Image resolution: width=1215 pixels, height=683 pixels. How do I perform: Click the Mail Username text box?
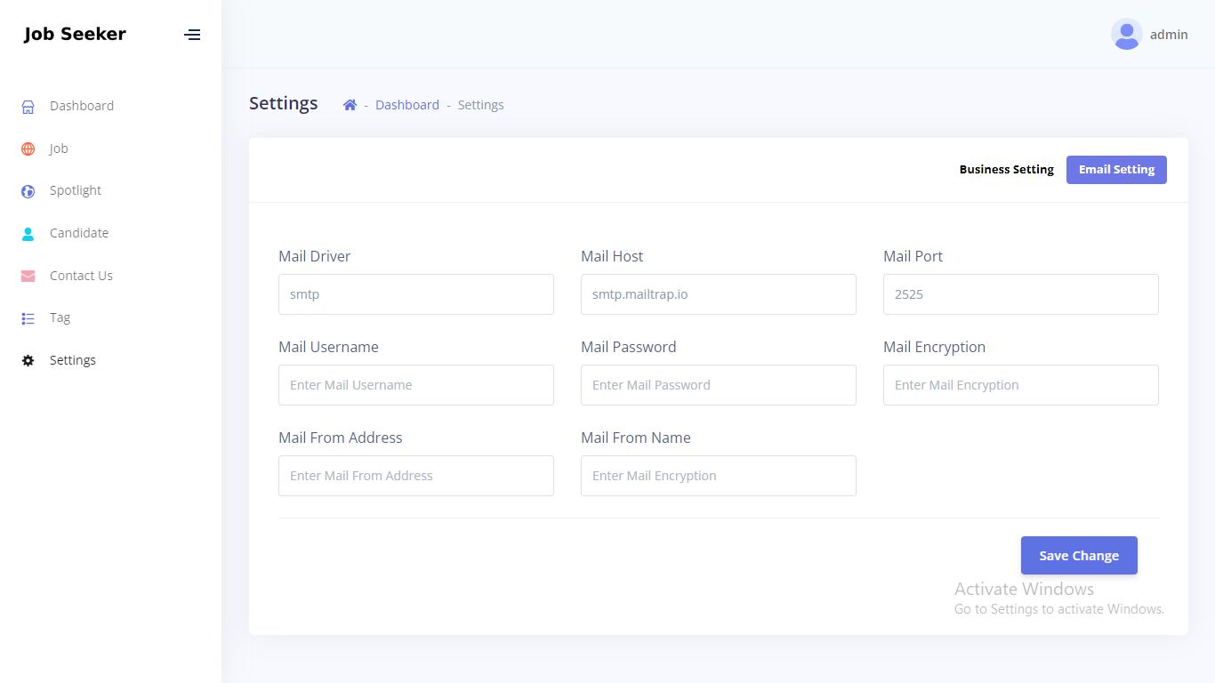point(416,385)
